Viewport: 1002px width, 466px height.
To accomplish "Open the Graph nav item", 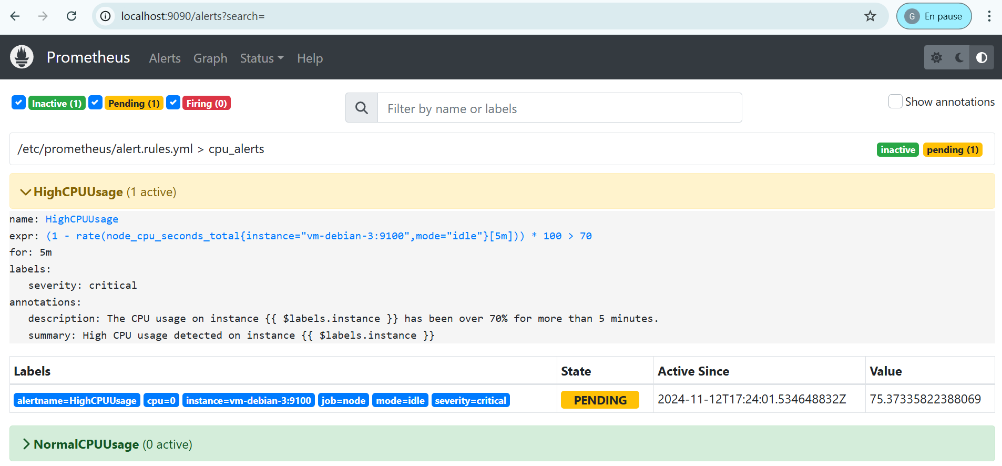I will 210,58.
